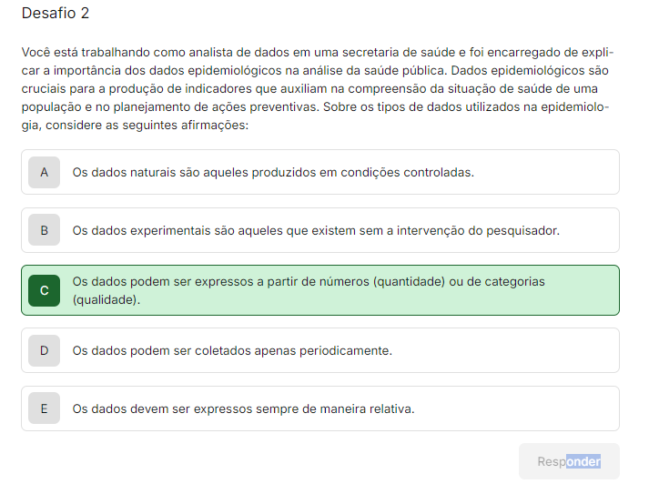
Task: Click the word "(qualidade)" in option C
Action: (x=106, y=299)
